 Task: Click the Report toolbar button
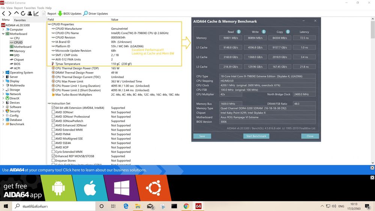pos(49,14)
